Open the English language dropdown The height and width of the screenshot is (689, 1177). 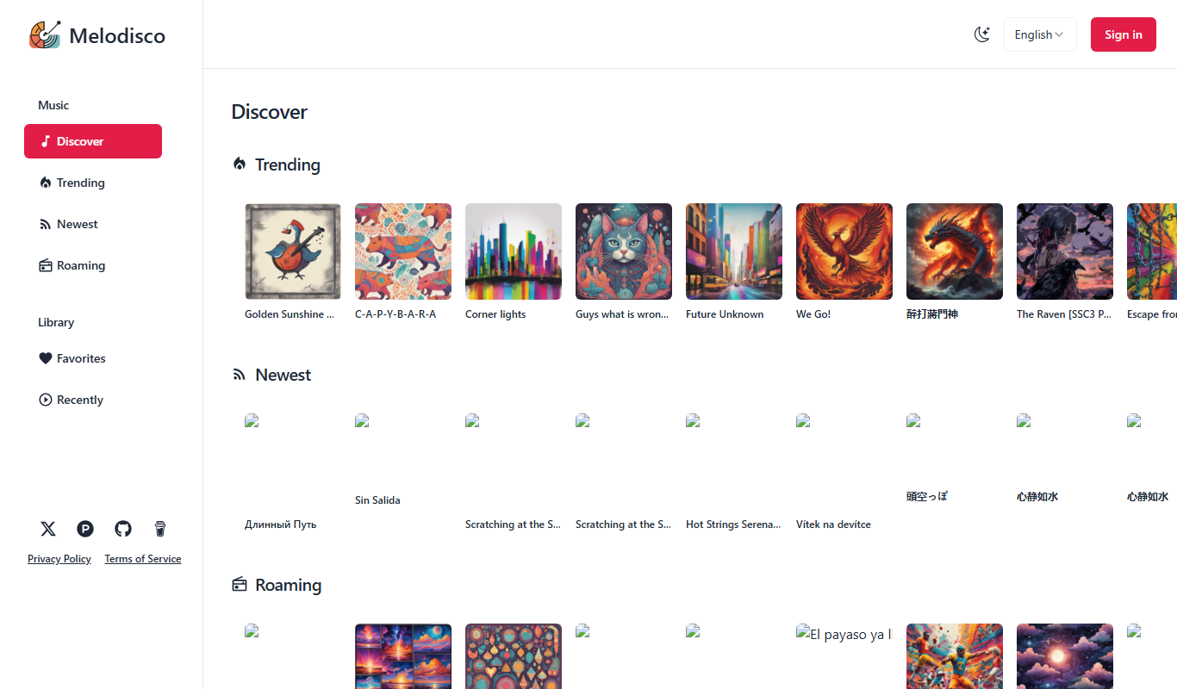1040,34
